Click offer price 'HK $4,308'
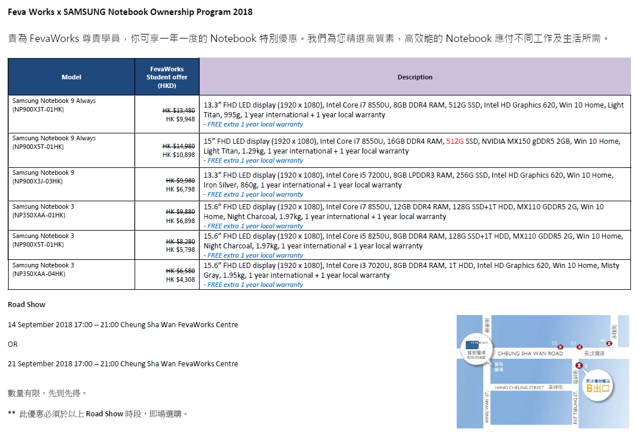 pos(181,279)
